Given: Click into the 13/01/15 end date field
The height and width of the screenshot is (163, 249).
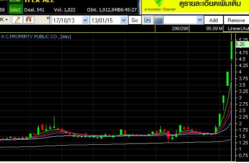Looking at the screenshot, I should 105,20.
